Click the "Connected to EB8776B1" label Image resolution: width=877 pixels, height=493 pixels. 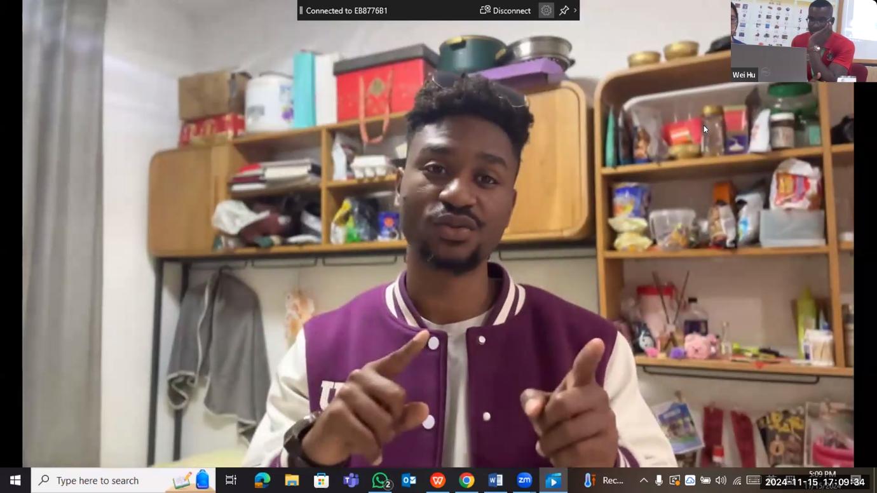pyautogui.click(x=346, y=11)
